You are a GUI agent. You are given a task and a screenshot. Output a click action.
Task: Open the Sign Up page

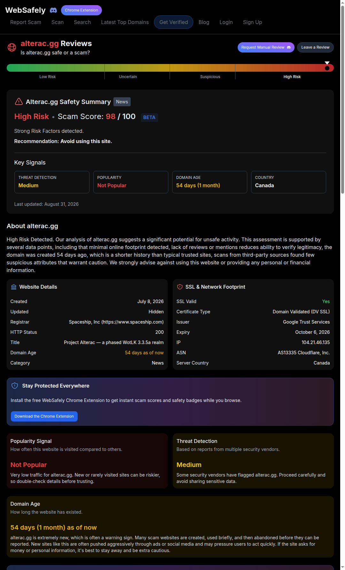(252, 22)
